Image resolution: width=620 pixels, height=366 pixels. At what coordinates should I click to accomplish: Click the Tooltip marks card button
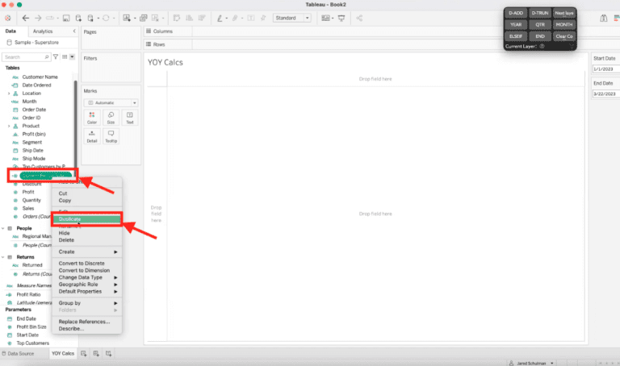[111, 136]
